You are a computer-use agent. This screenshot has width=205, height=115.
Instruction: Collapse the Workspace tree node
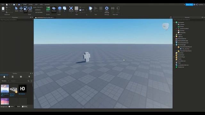click(x=174, y=22)
